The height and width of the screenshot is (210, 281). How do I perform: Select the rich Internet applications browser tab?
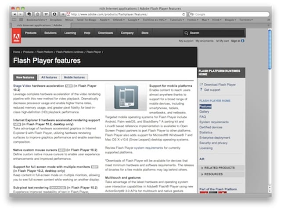41,26
